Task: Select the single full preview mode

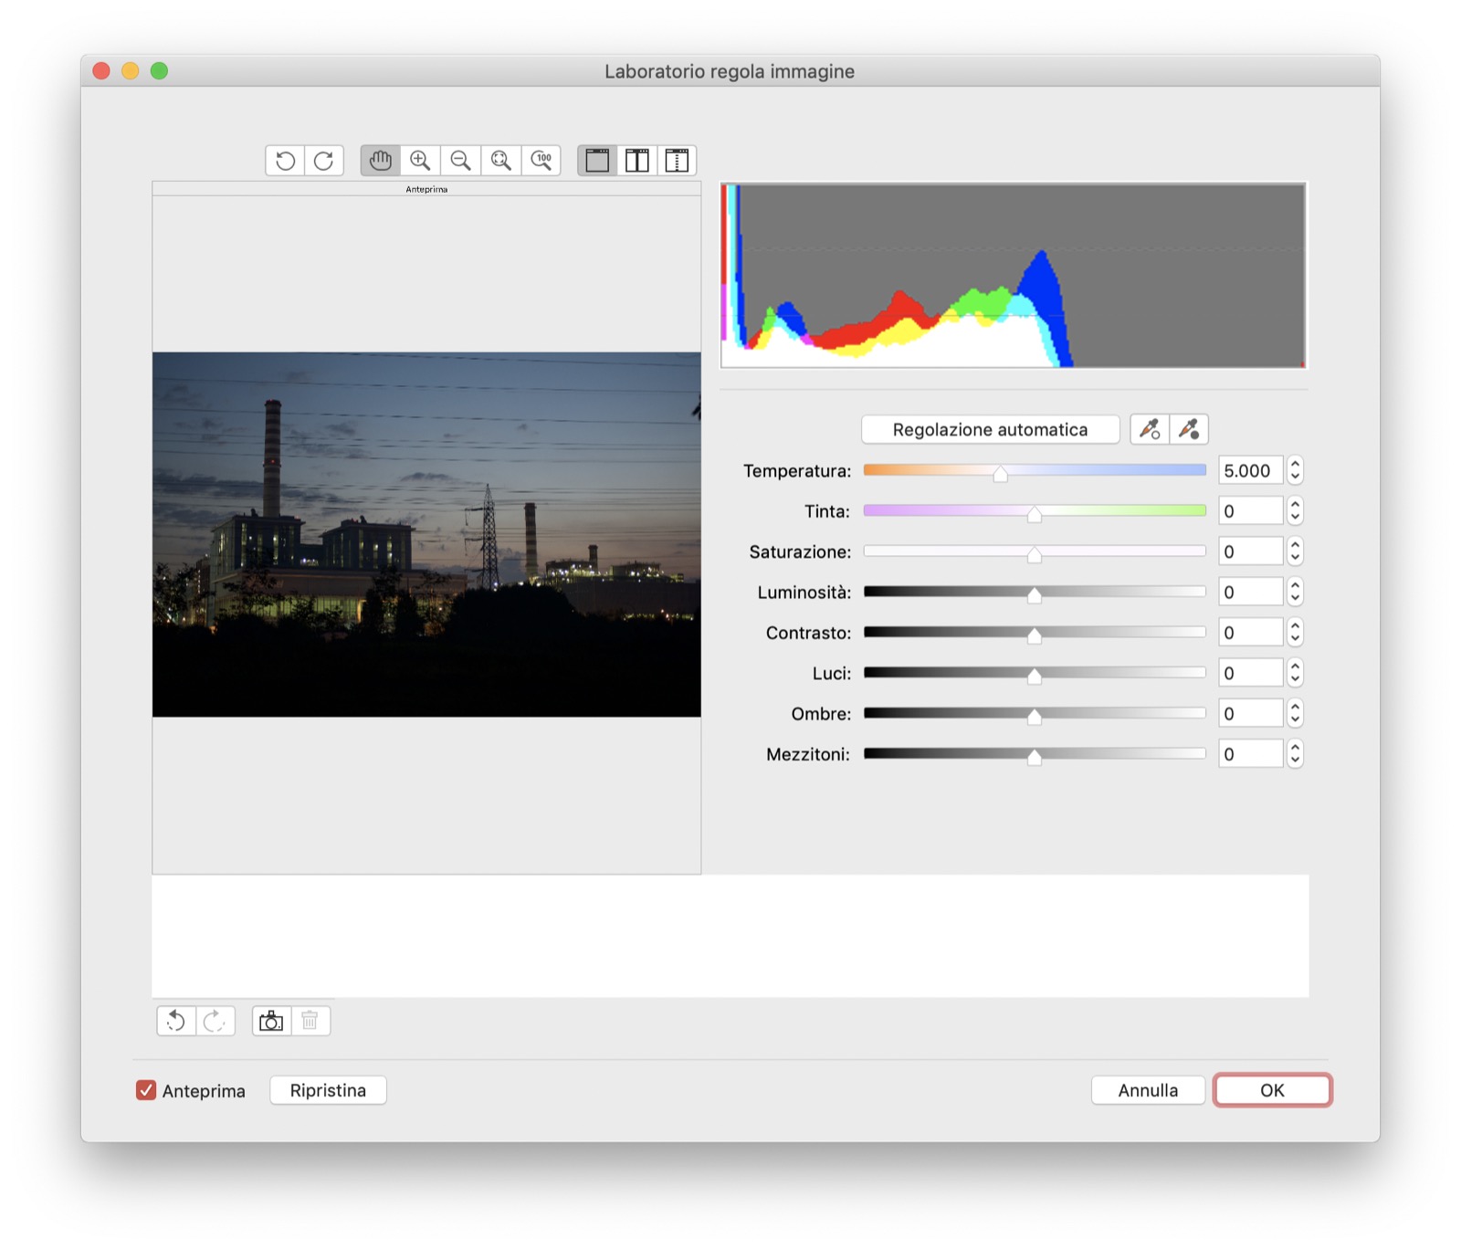Action: pyautogui.click(x=597, y=161)
